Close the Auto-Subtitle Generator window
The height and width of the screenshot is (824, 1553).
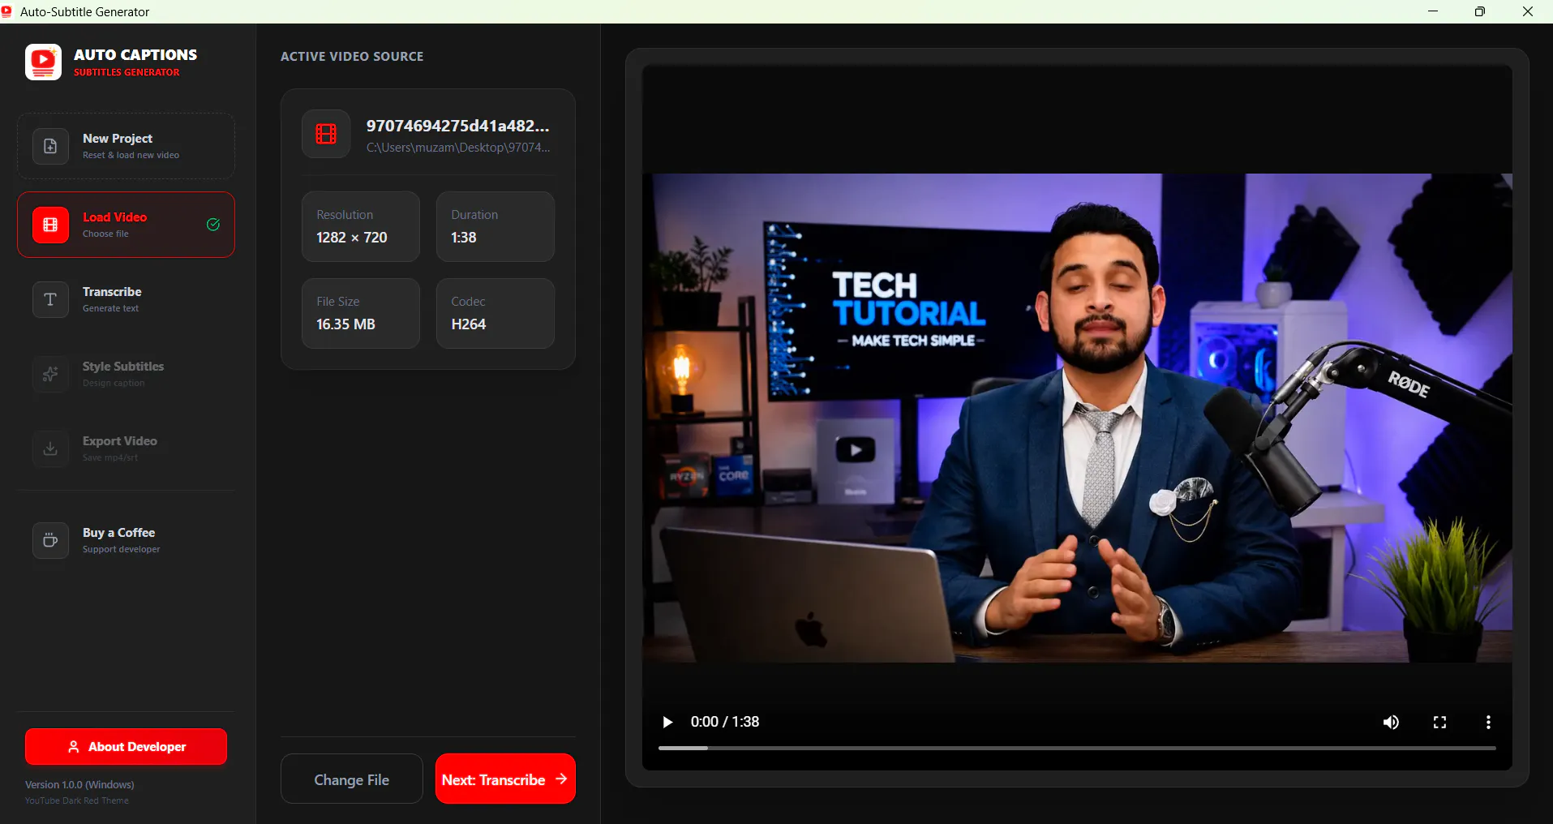point(1528,11)
